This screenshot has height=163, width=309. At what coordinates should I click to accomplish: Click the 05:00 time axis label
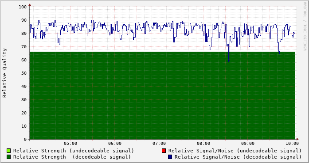coord(70,144)
